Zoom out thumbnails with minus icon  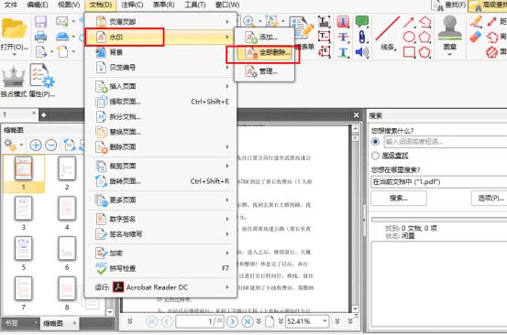tap(51, 145)
